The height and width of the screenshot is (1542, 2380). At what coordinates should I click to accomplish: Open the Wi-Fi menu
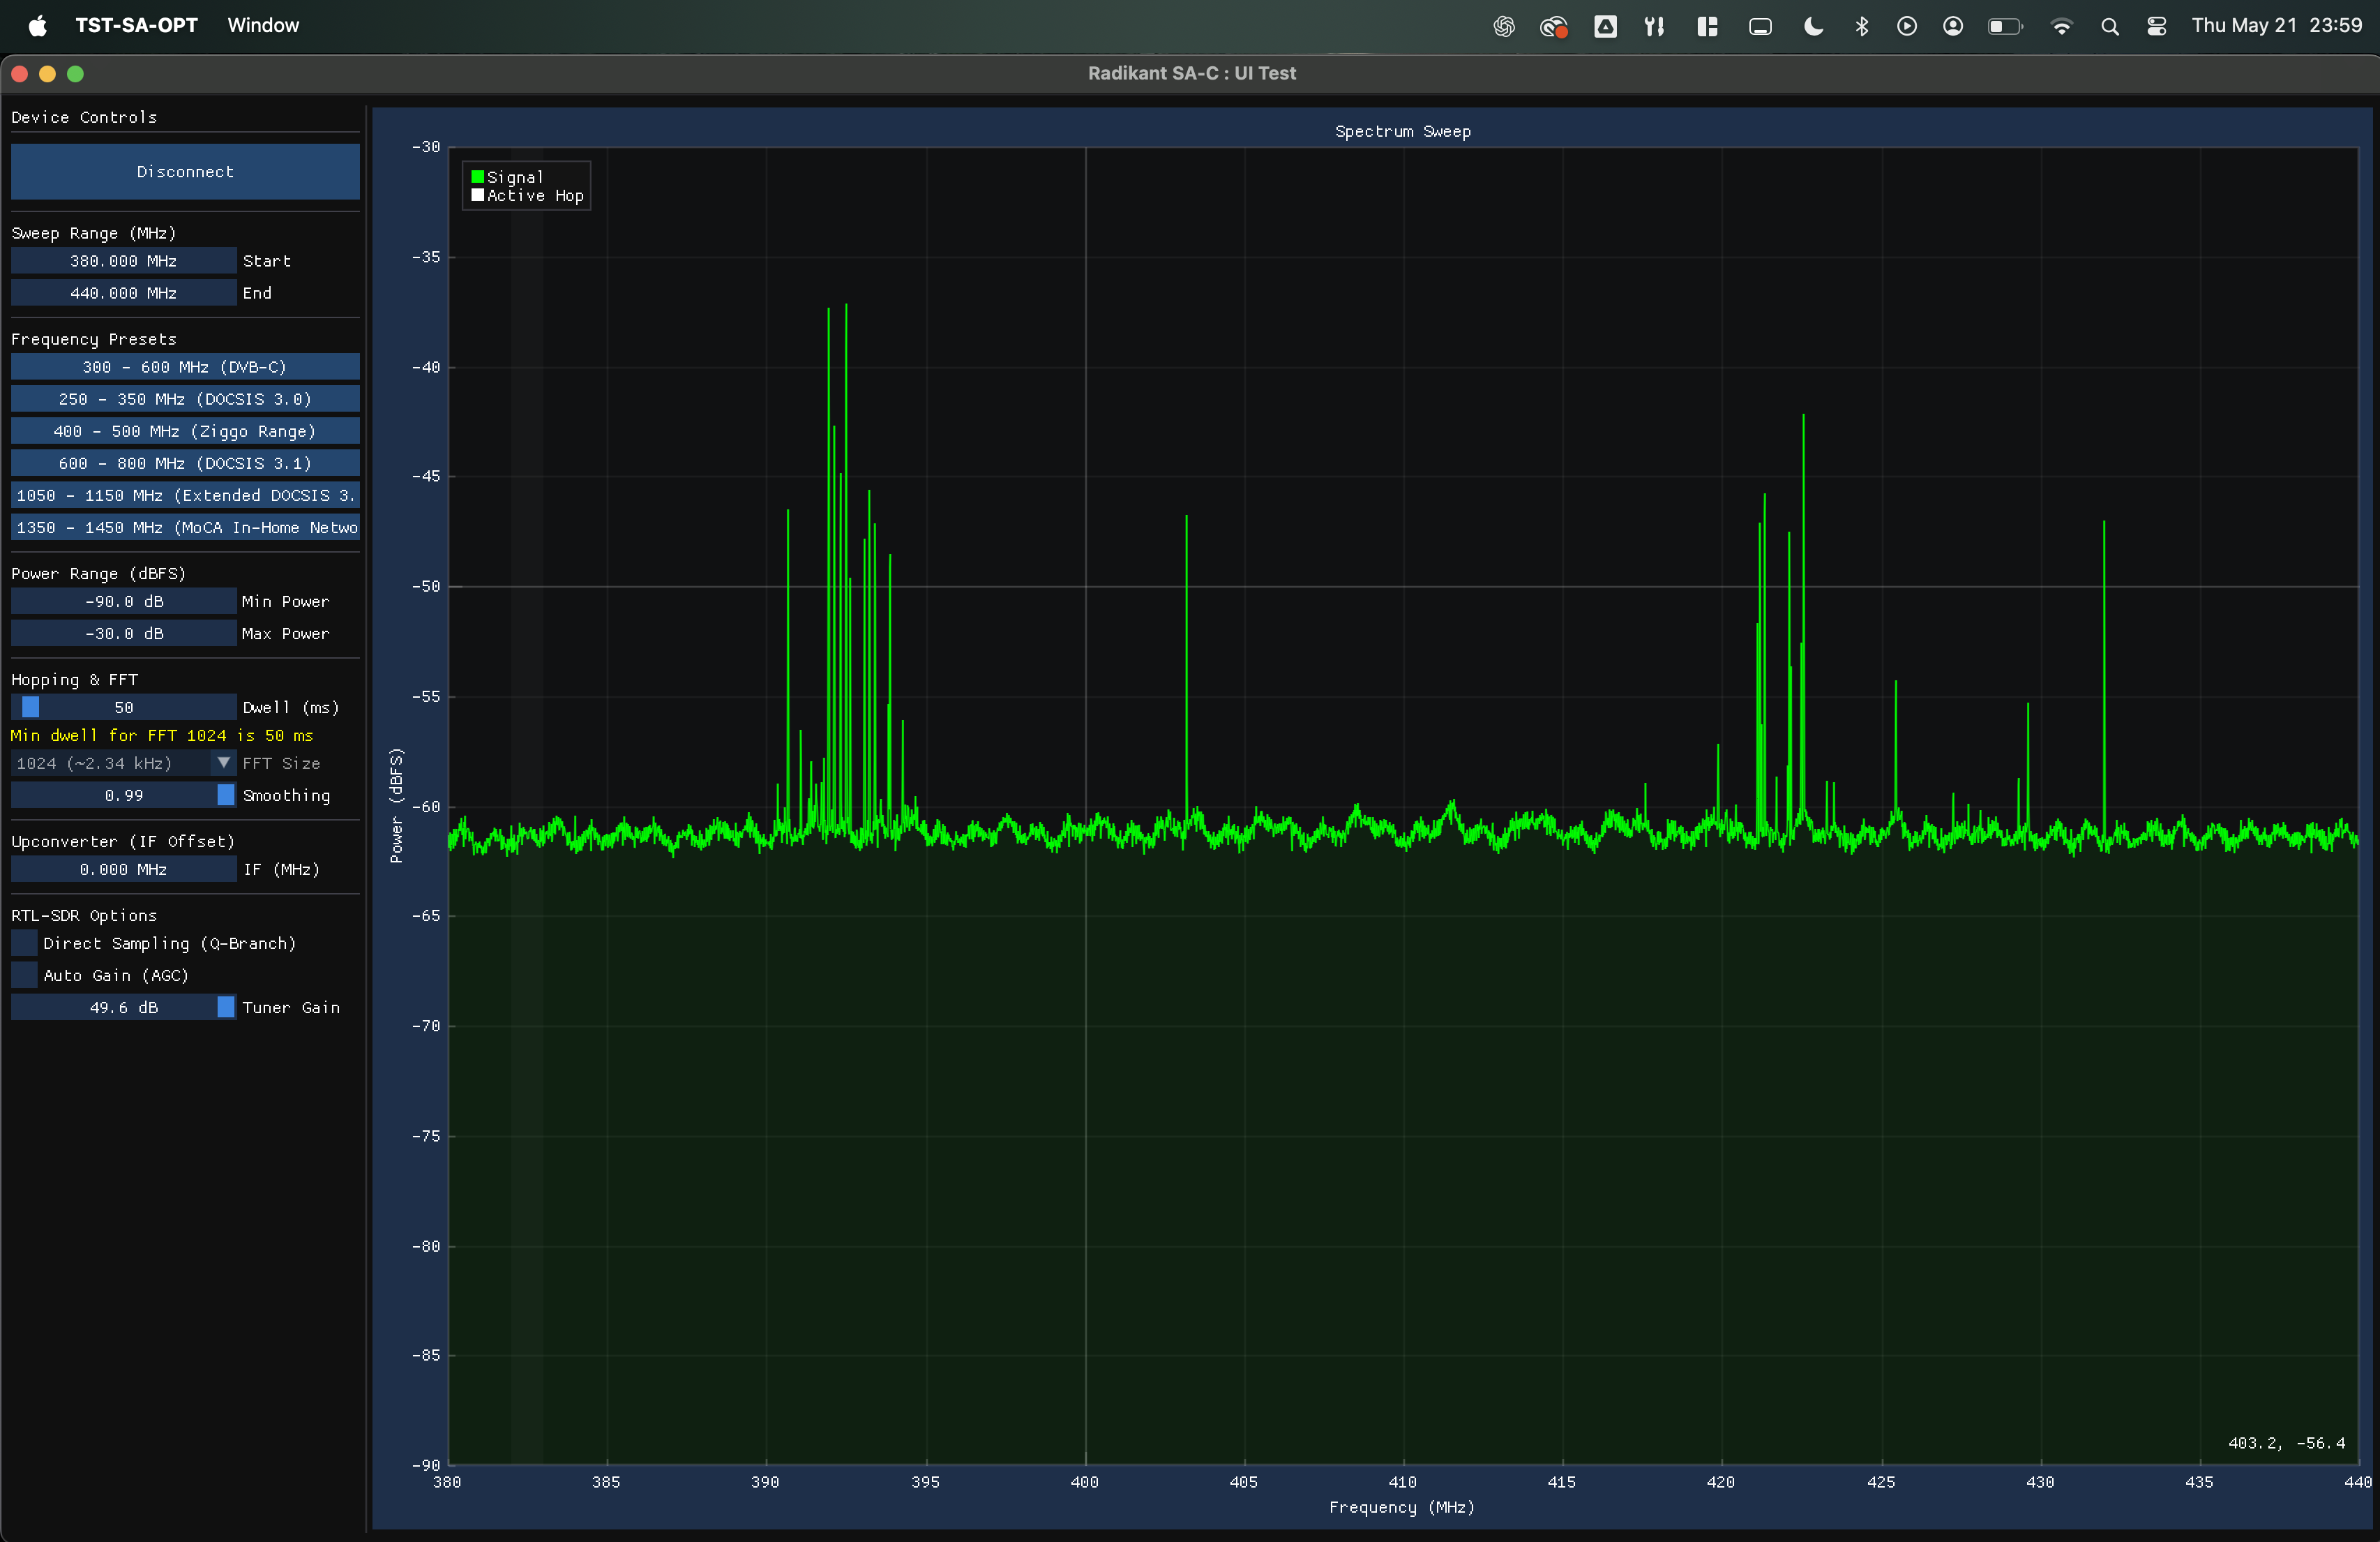[2061, 26]
